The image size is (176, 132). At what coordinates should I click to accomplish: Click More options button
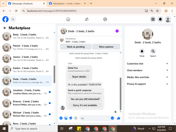pos(106,47)
